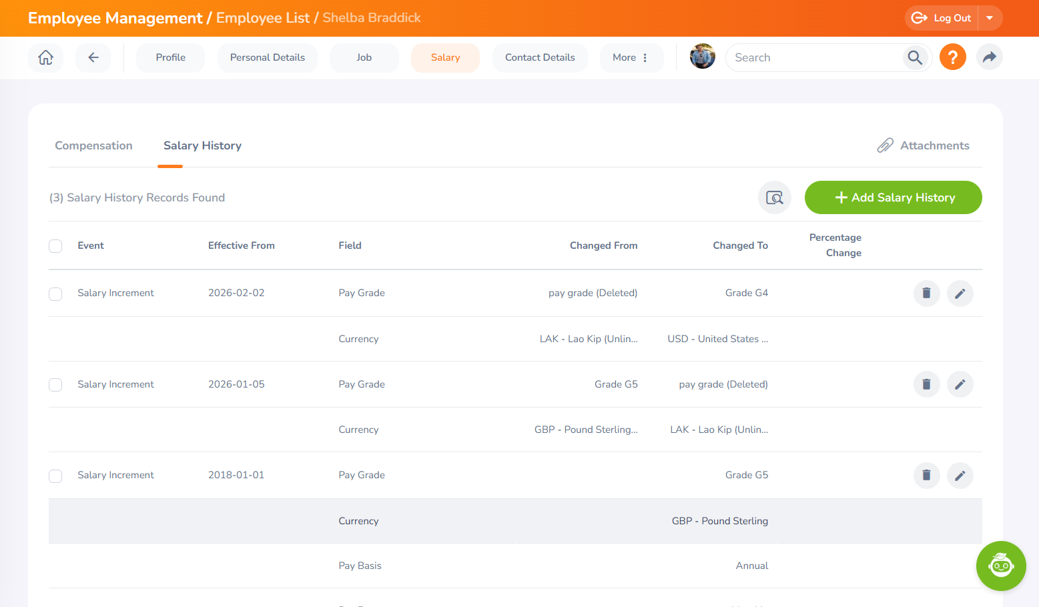Open the Attachments link
This screenshot has width=1039, height=607.
[x=923, y=145]
